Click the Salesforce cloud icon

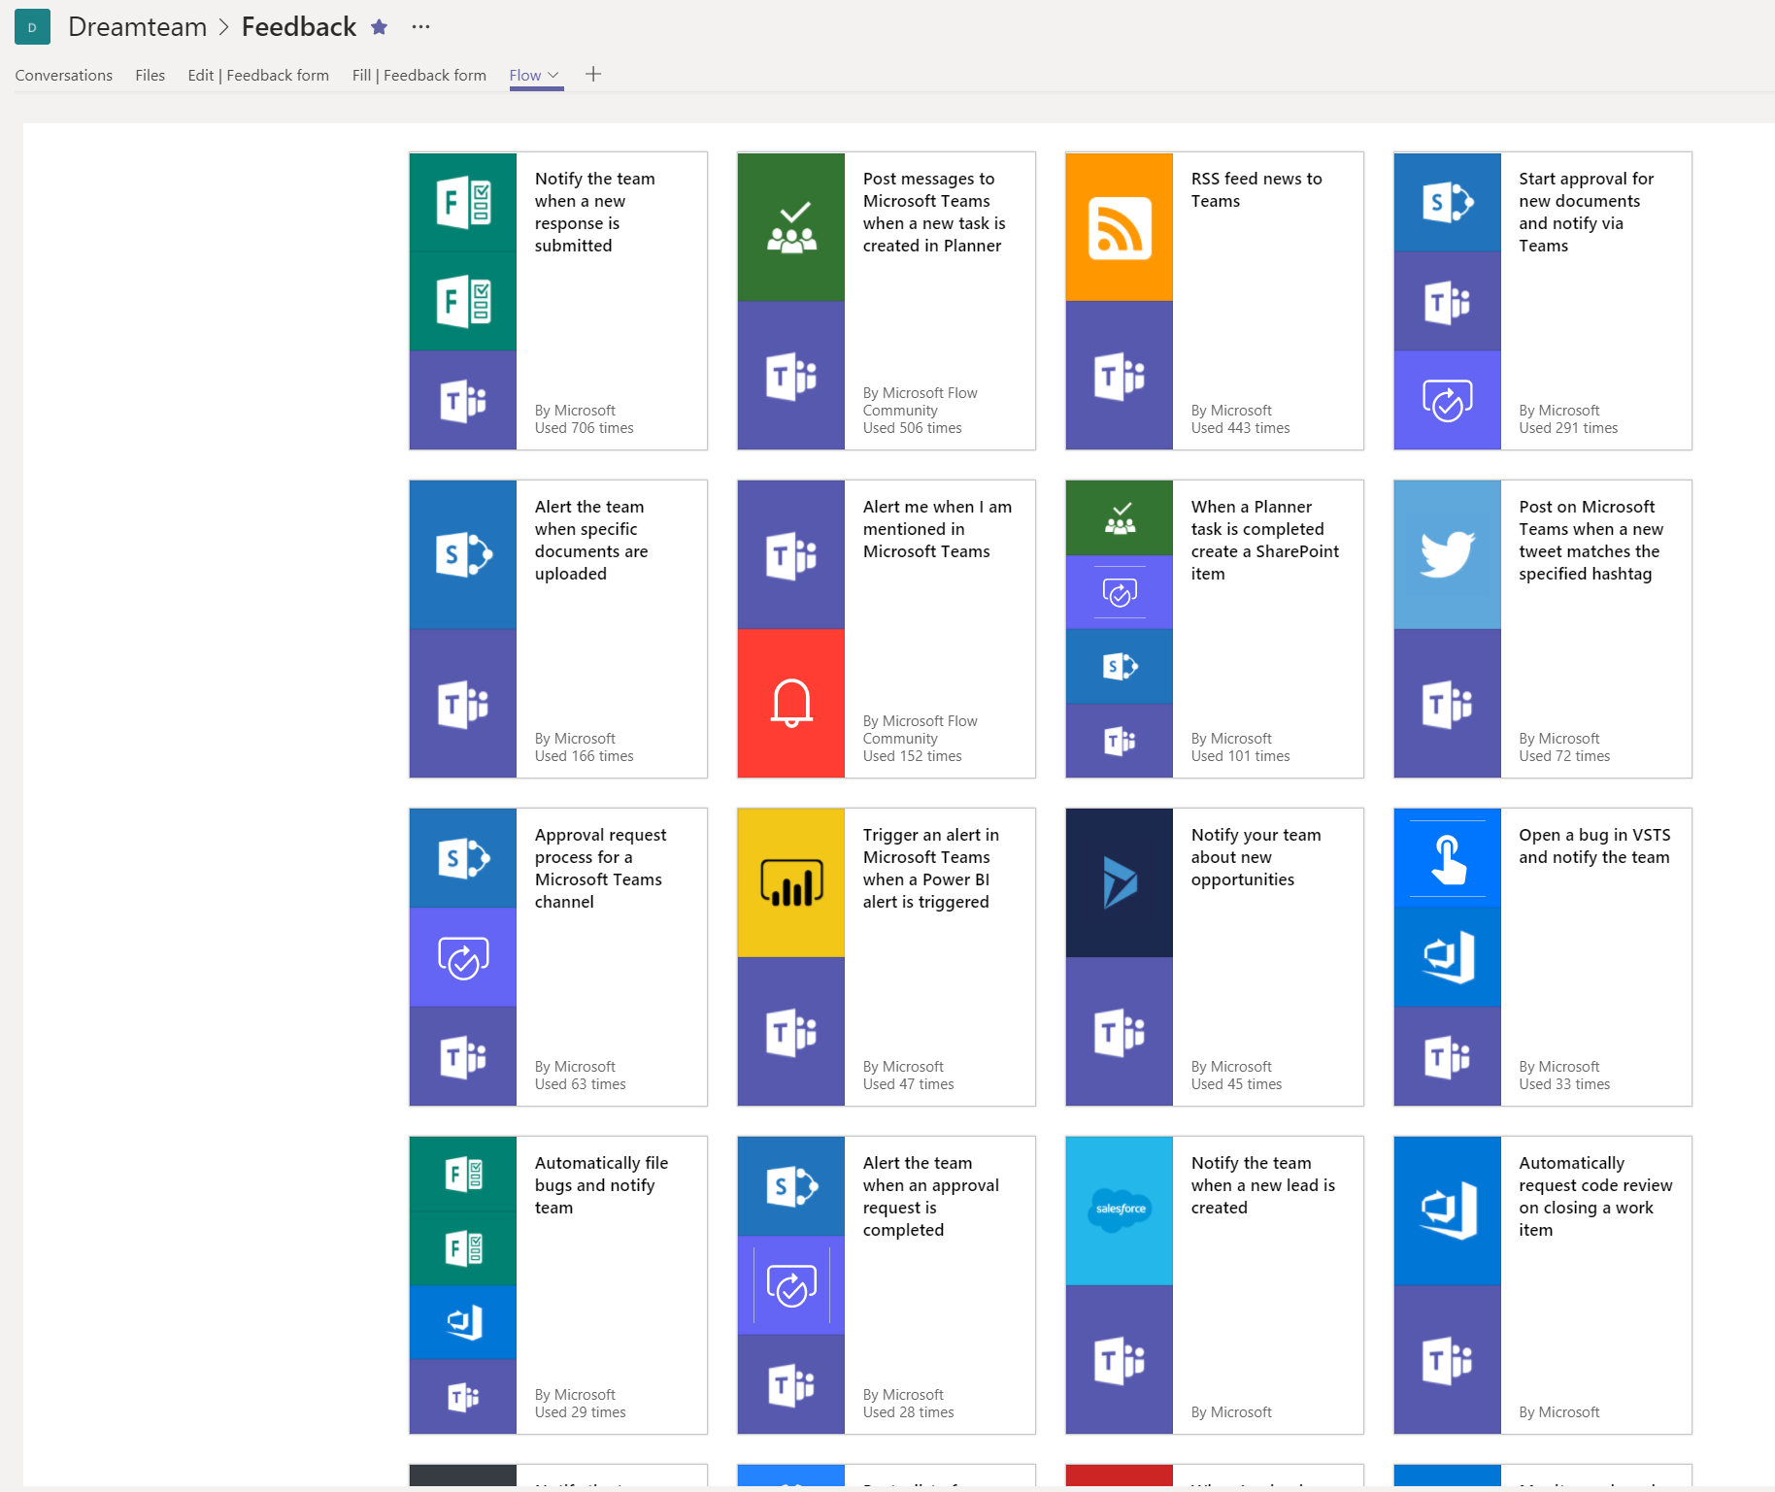(x=1120, y=1210)
